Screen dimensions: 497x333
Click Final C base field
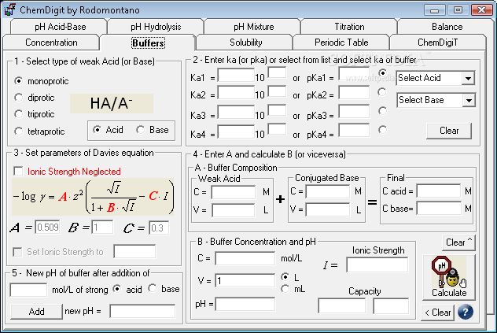(x=439, y=209)
